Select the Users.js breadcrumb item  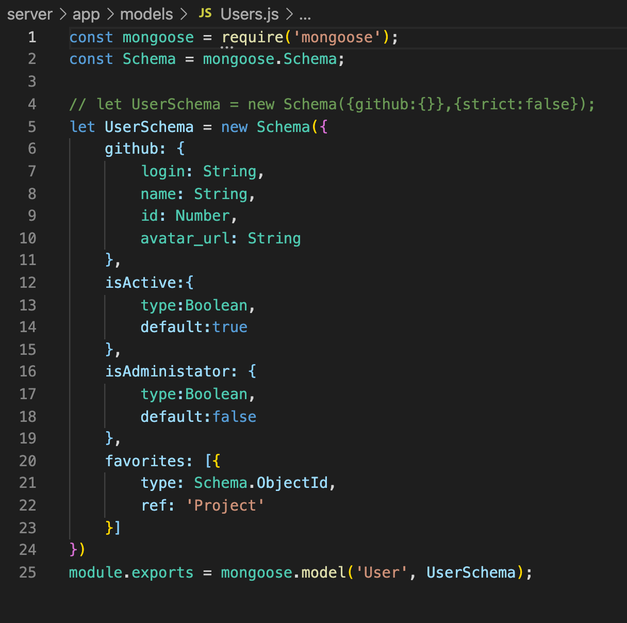[250, 14]
